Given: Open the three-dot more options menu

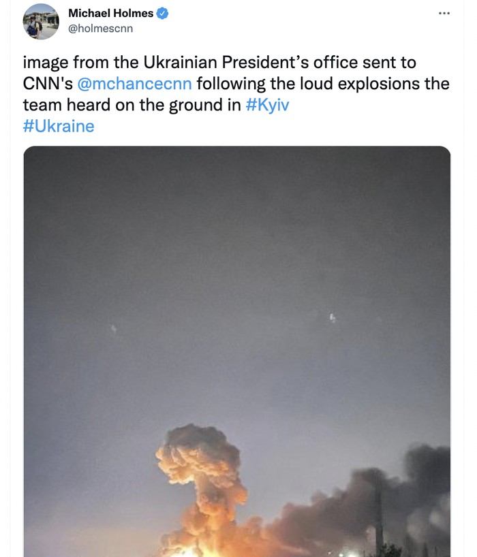Looking at the screenshot, I should point(444,13).
